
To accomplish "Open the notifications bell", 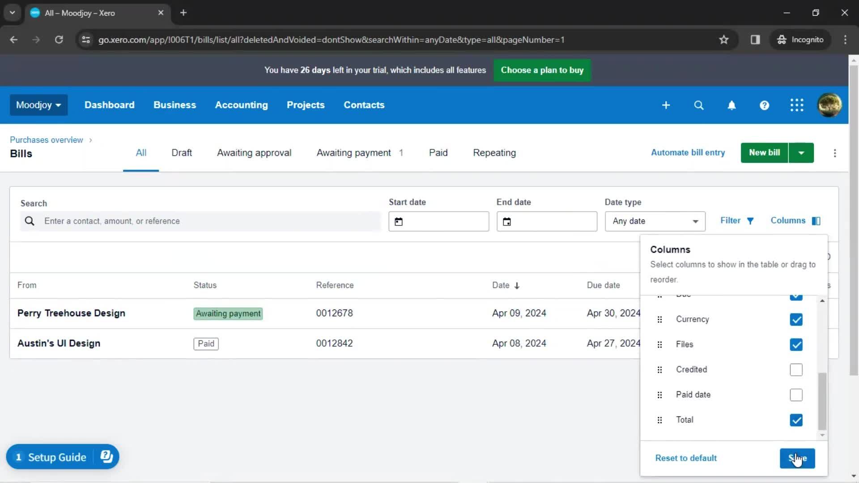I will (731, 105).
